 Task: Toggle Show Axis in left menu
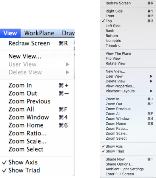pyautogui.click(x=37, y=162)
